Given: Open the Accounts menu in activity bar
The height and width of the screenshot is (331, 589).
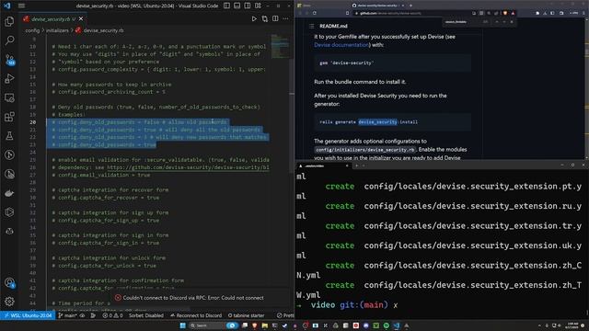Looking at the screenshot, I should tap(9, 282).
